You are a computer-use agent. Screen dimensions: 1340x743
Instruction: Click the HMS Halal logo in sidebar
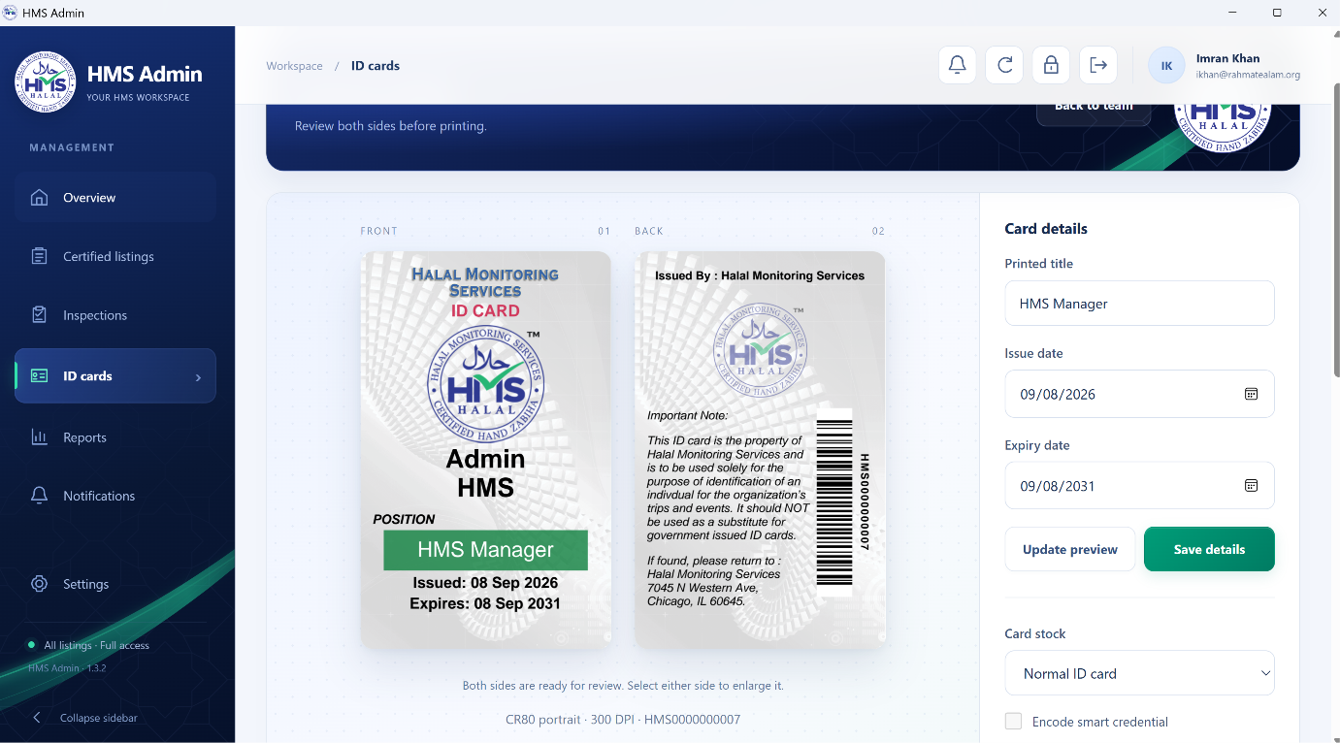click(x=46, y=82)
